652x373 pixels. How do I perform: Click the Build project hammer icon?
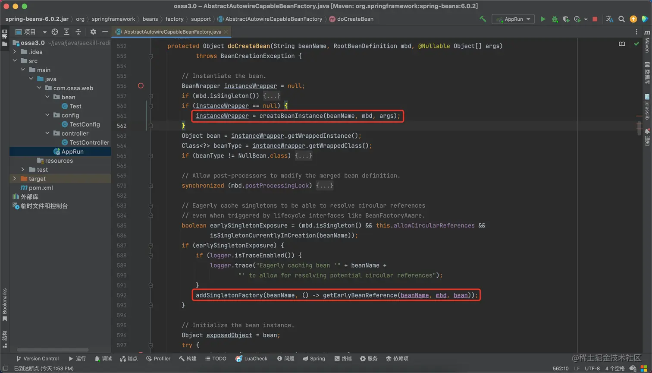point(483,19)
